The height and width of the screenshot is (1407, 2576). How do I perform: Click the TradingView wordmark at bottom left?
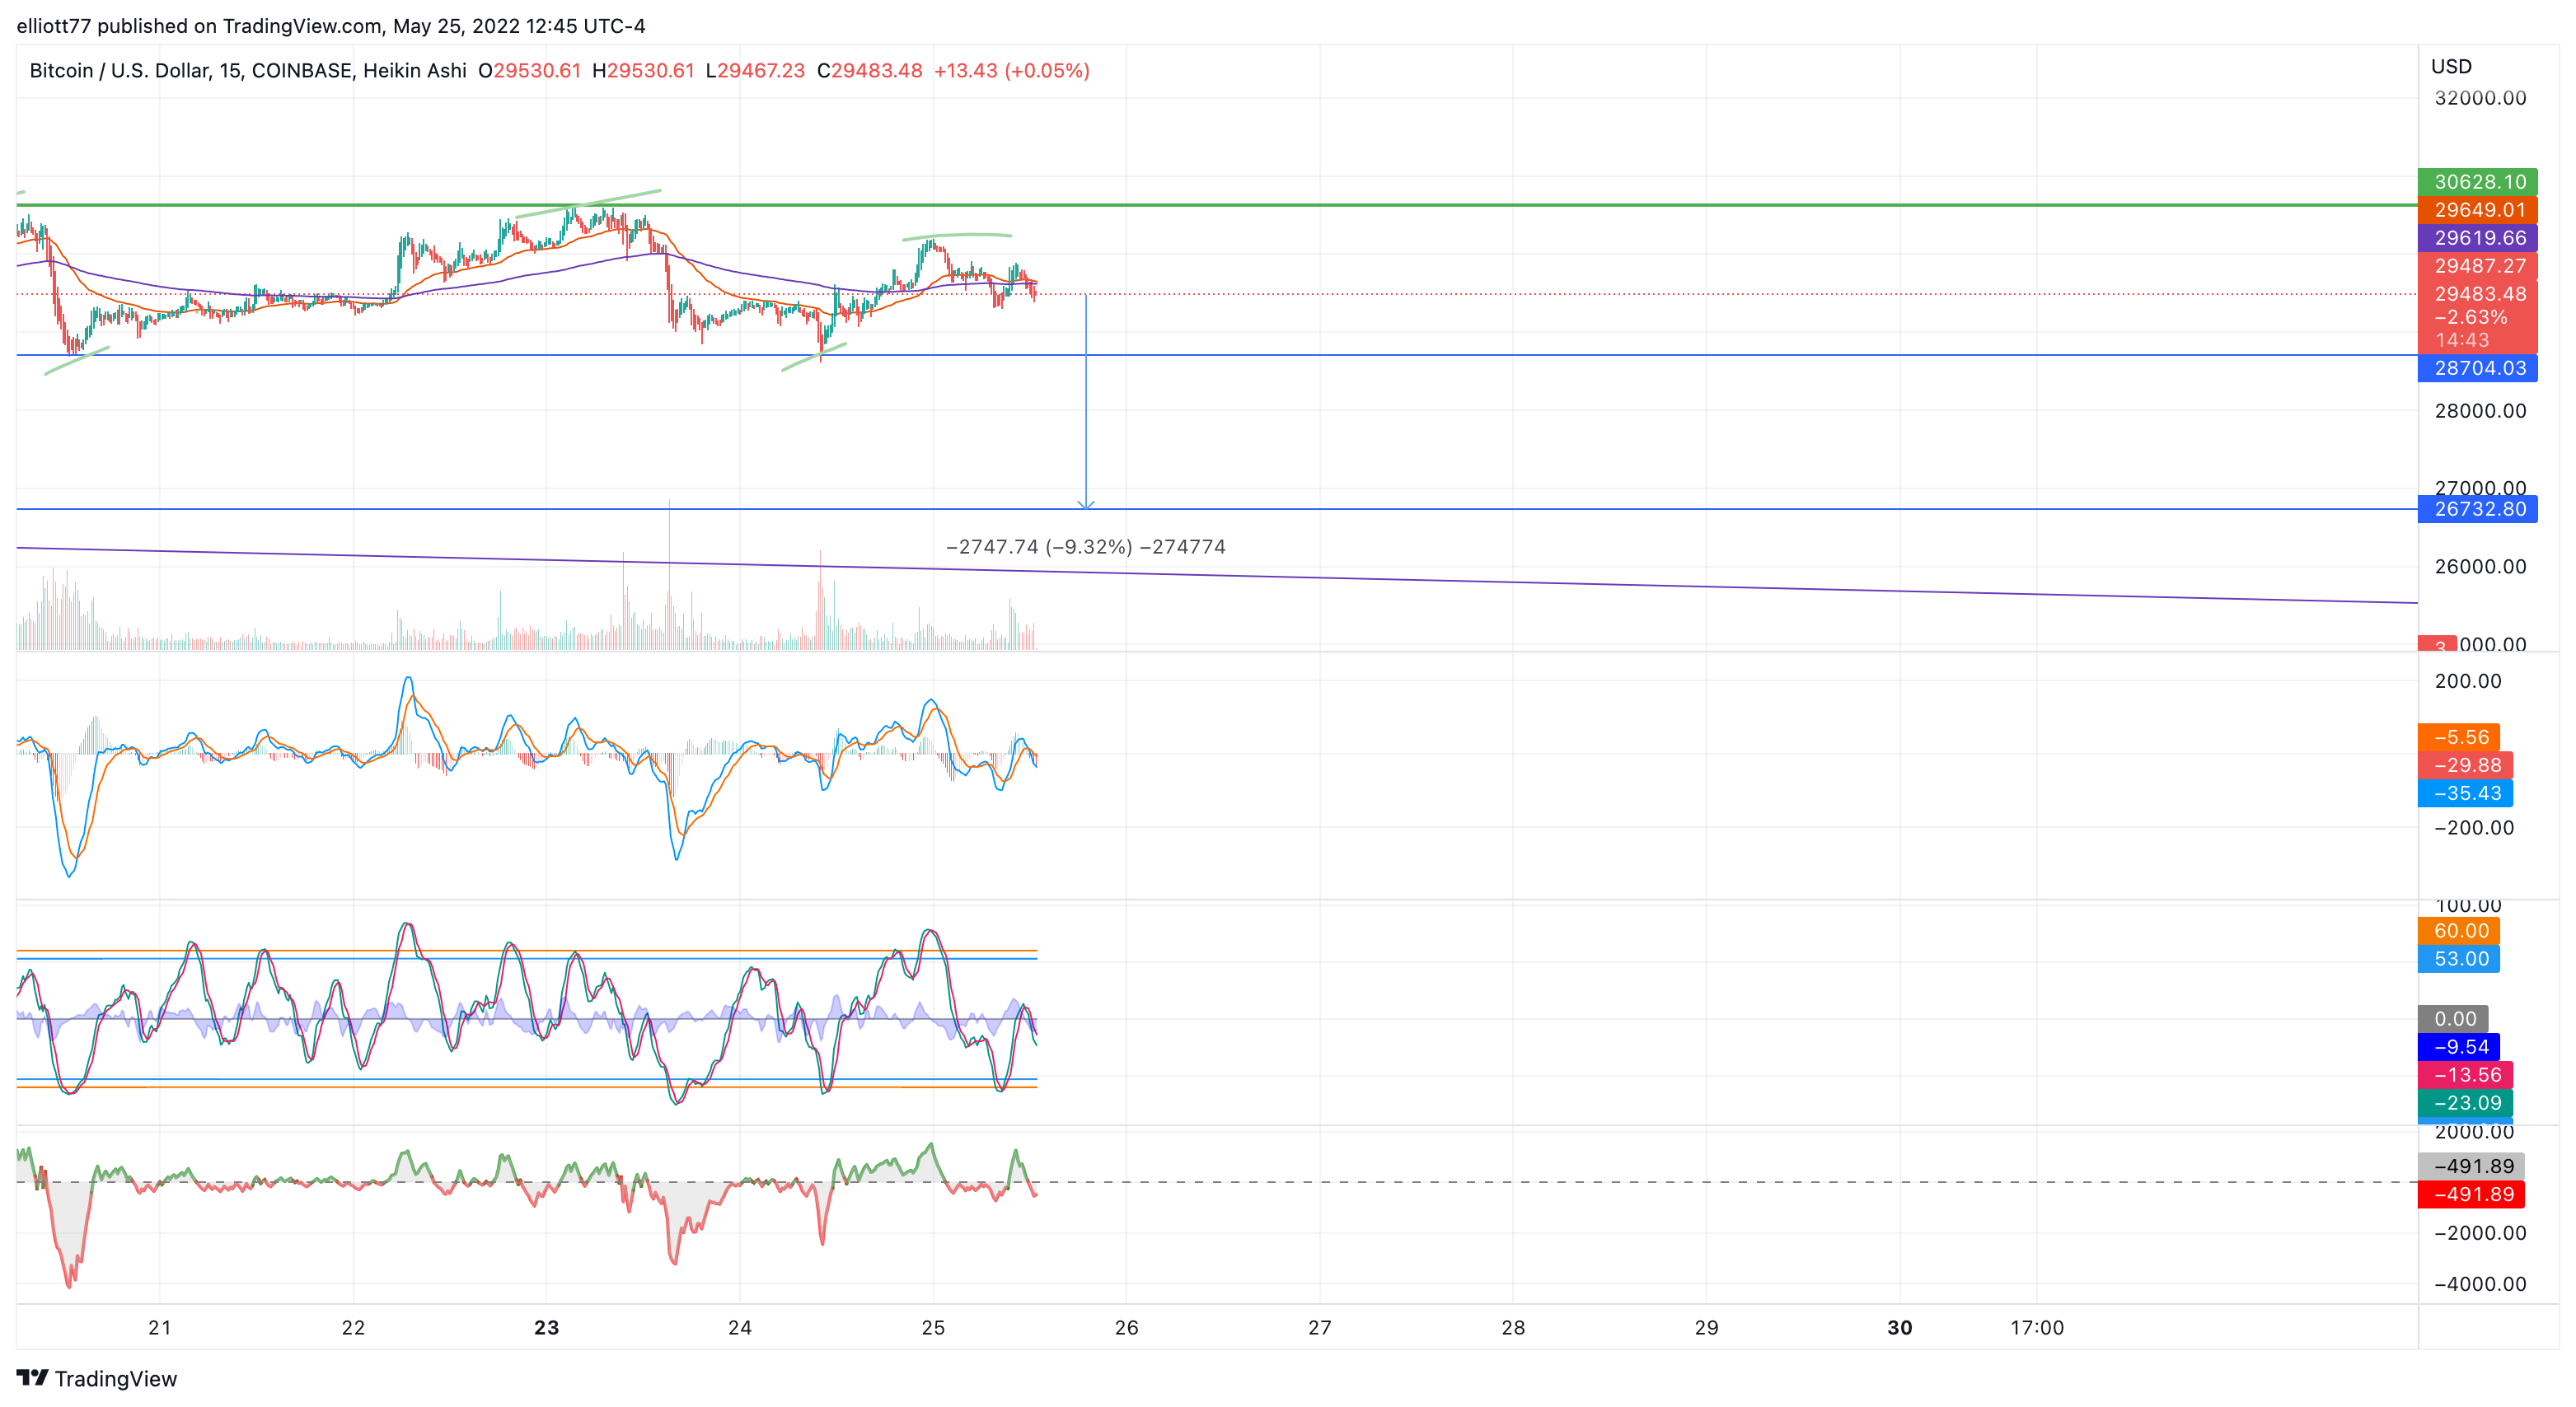point(116,1379)
